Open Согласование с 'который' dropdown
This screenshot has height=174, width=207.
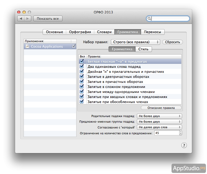(x=159, y=127)
